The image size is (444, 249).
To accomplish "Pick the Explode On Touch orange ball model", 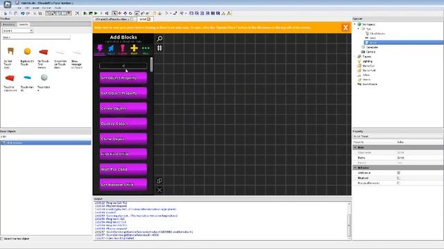I will 28,51.
